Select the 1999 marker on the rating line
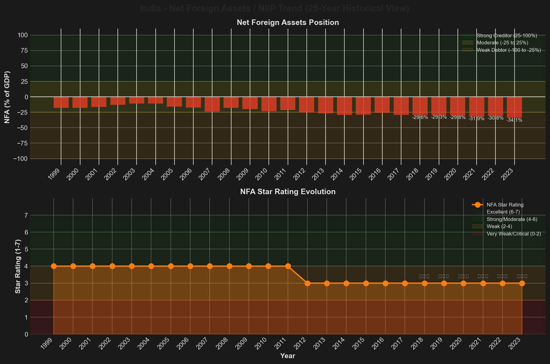 [54, 266]
